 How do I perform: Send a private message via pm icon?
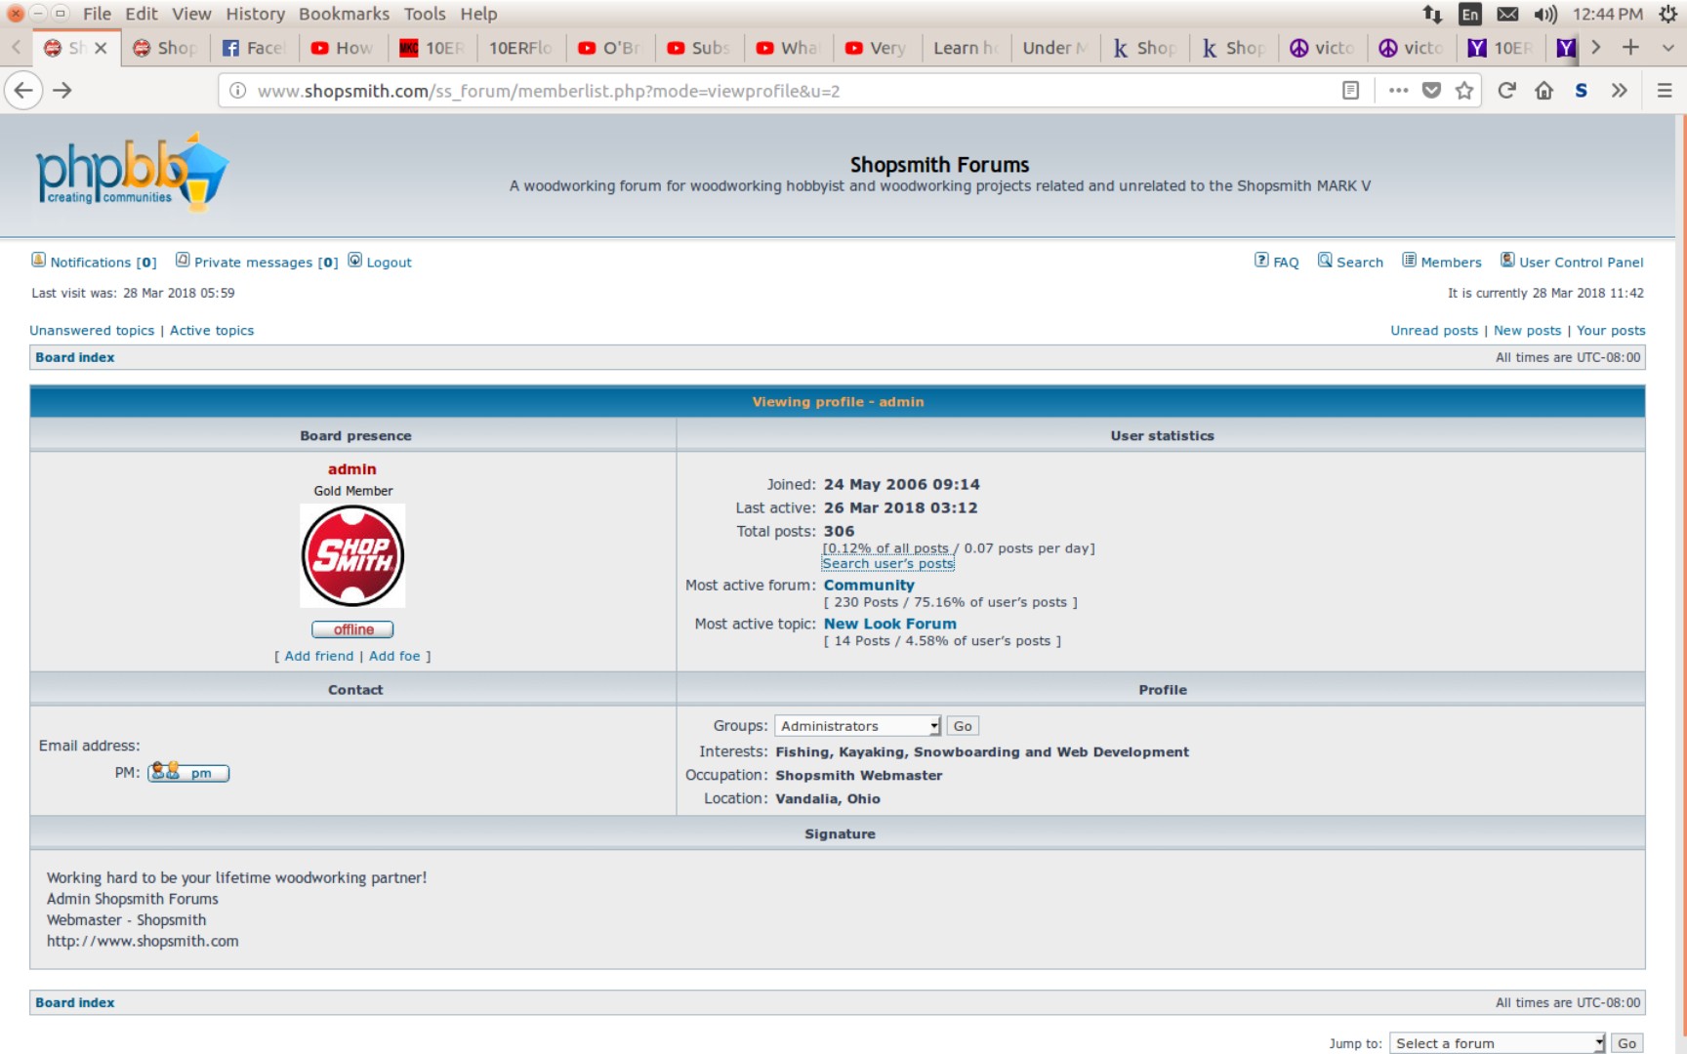coord(188,773)
